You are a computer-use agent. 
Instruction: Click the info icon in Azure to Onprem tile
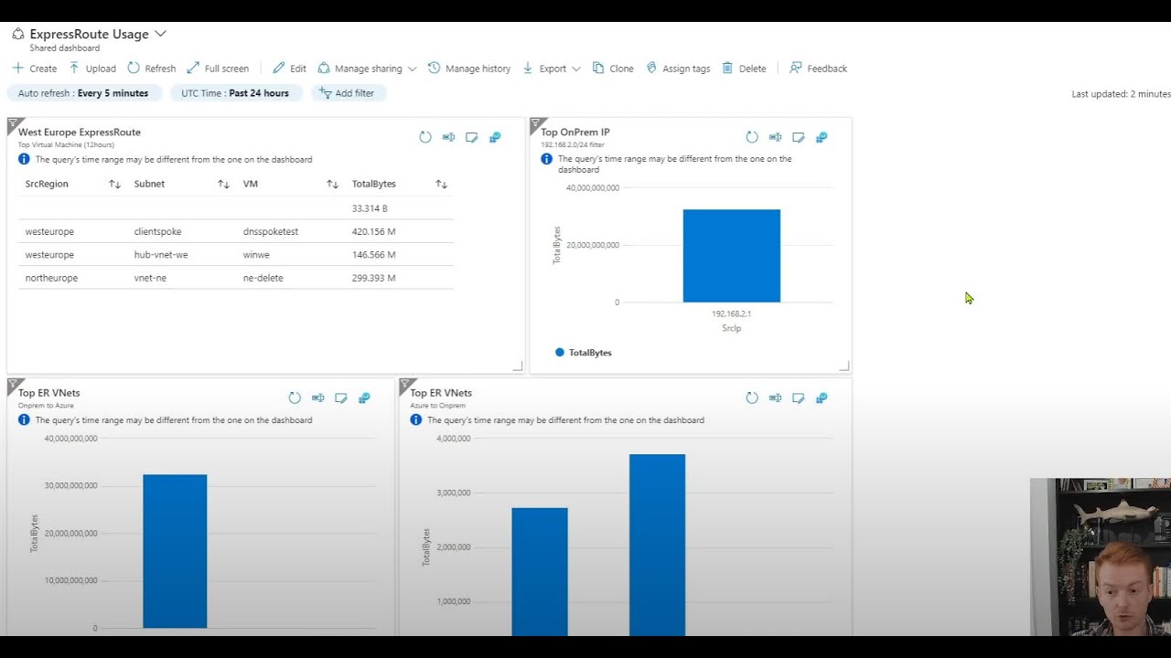(x=416, y=420)
